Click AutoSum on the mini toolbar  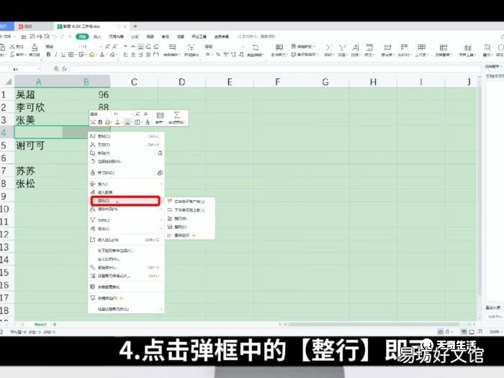pos(177,117)
